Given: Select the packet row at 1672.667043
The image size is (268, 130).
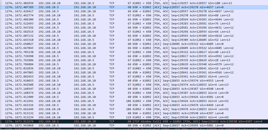Looking at the screenshot, I should [134, 48].
